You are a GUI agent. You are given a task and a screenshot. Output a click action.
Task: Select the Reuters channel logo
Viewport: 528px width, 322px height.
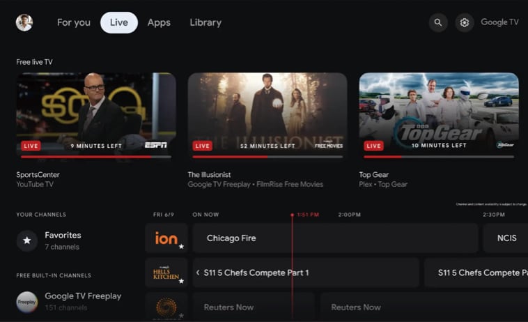166,307
